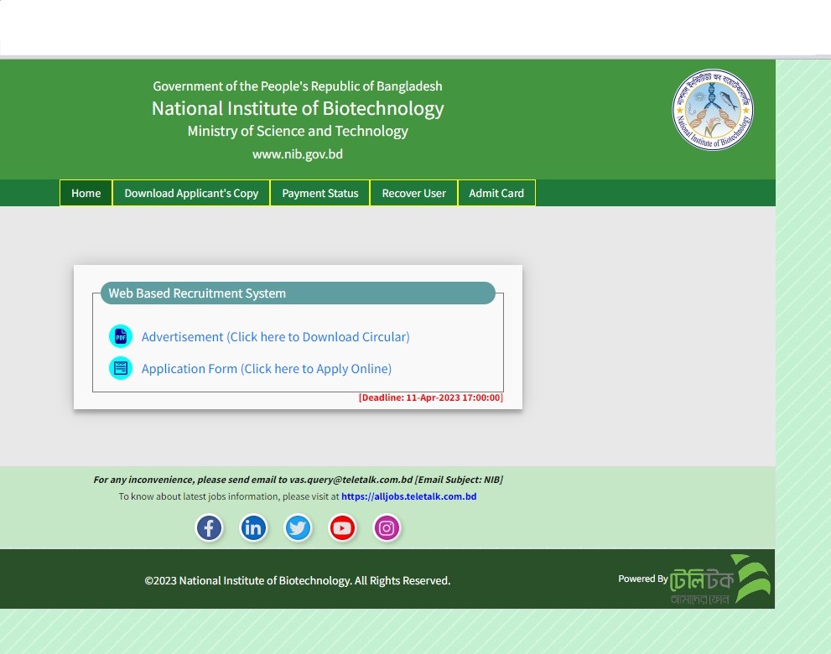
Task: Open the Download Applicant's Copy tab
Action: click(191, 193)
